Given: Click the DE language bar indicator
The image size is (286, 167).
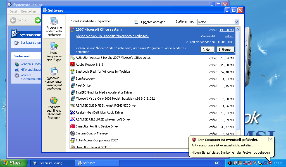Looking at the screenshot, I should [217, 163].
